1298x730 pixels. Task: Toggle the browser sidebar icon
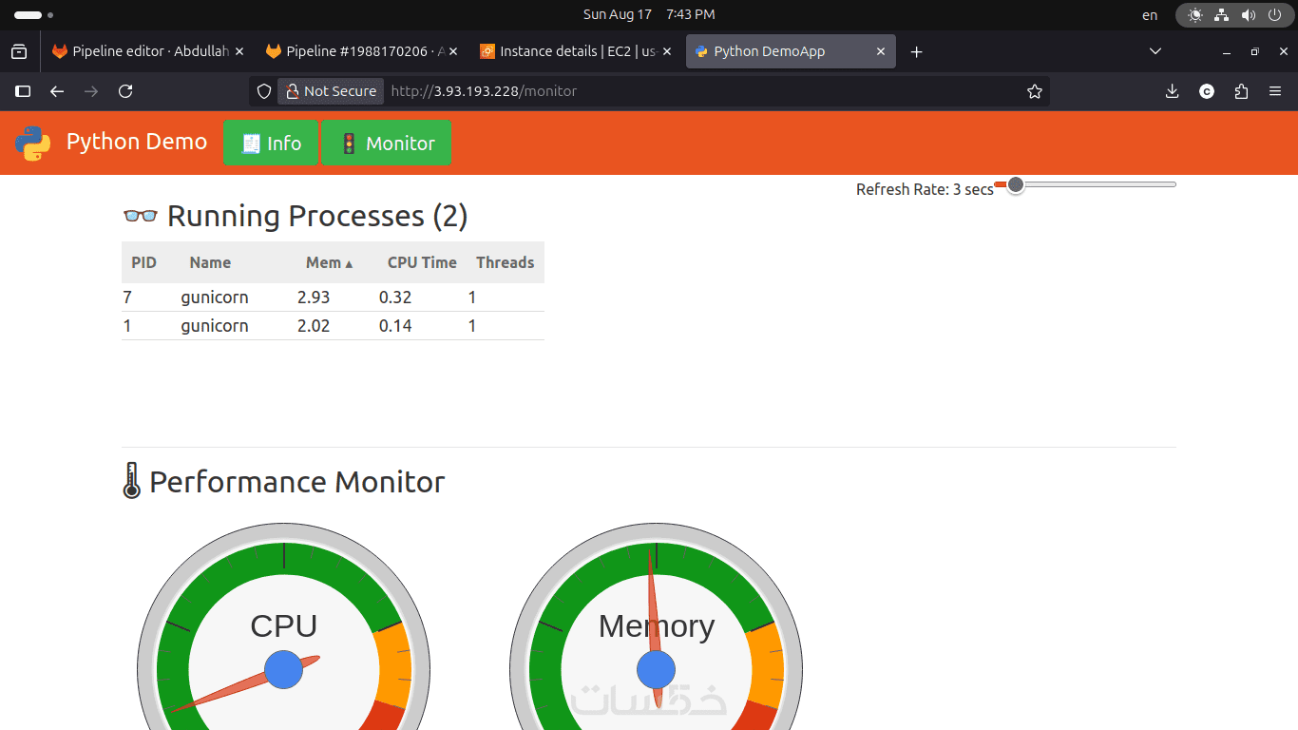(x=24, y=91)
